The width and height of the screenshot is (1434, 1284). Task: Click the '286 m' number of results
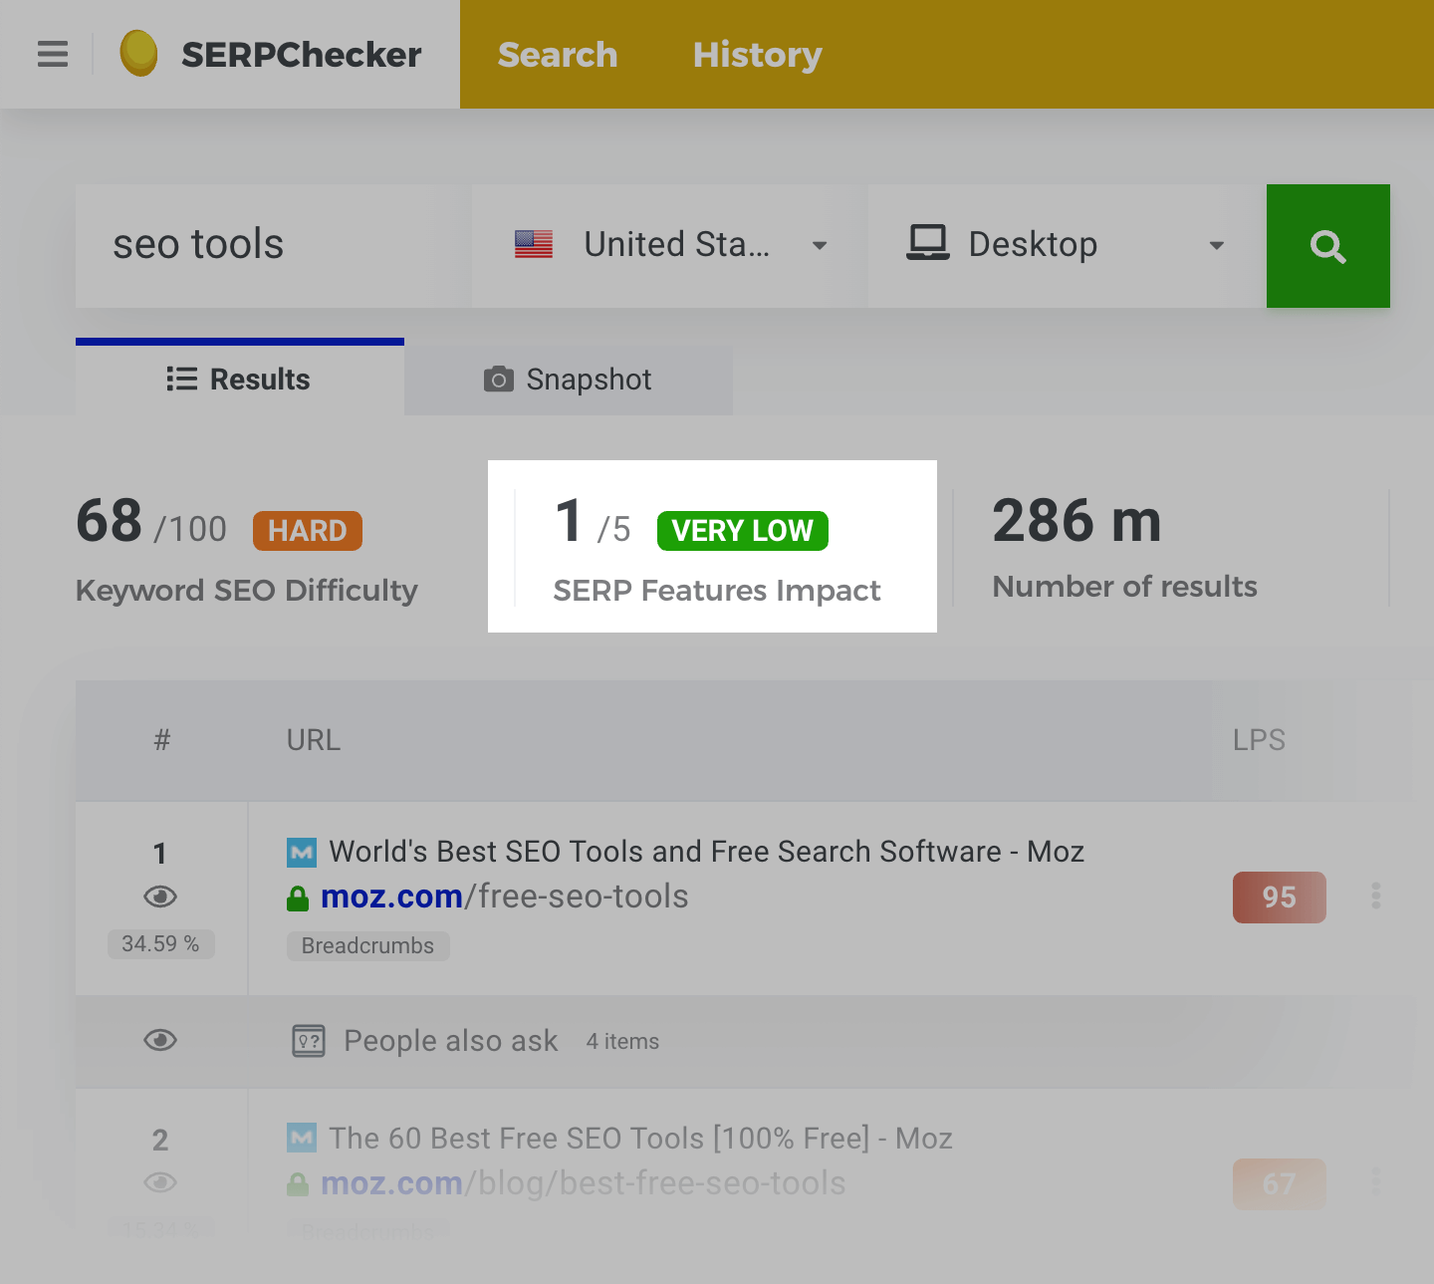pyautogui.click(x=1077, y=521)
